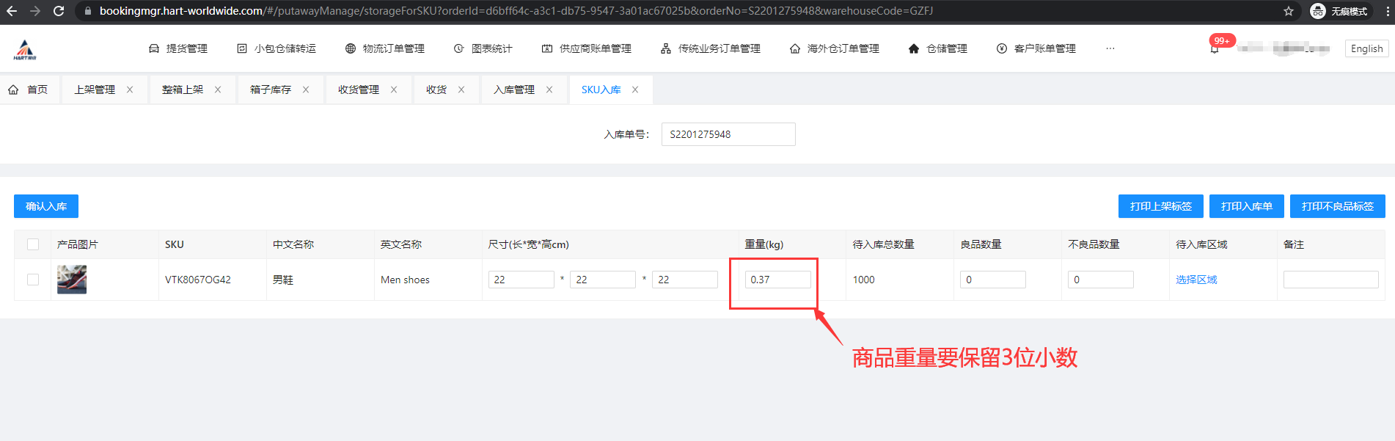The image size is (1395, 441).
Task: Open the 仓储管理 navigation menu
Action: pyautogui.click(x=938, y=48)
